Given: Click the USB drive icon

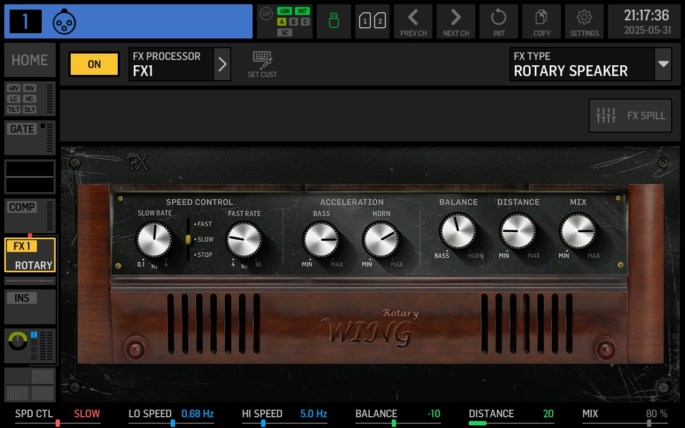Looking at the screenshot, I should pos(334,21).
